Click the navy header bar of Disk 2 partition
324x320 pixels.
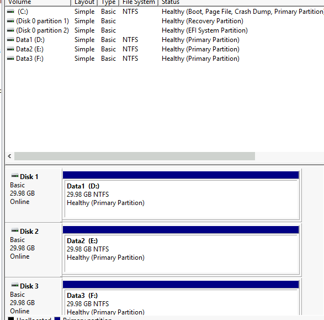click(x=181, y=229)
